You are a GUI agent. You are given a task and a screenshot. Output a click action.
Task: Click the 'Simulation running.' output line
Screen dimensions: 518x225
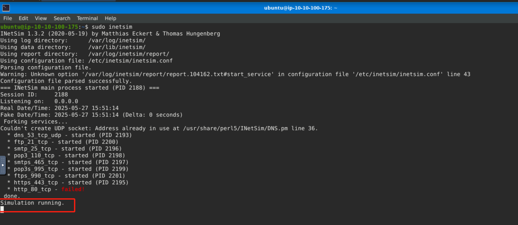click(x=32, y=203)
